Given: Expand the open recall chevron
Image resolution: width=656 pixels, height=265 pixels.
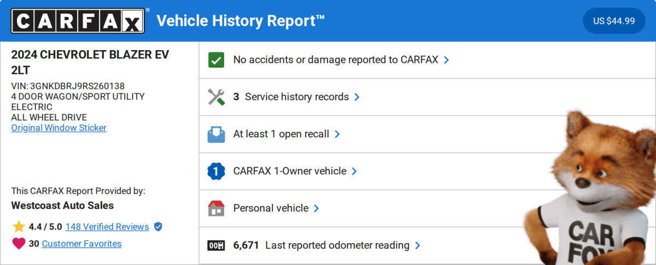Looking at the screenshot, I should click(337, 134).
